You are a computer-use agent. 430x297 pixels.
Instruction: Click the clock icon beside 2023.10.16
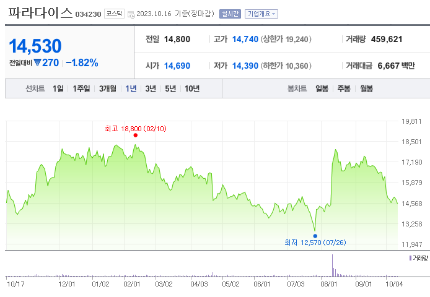(x=131, y=14)
